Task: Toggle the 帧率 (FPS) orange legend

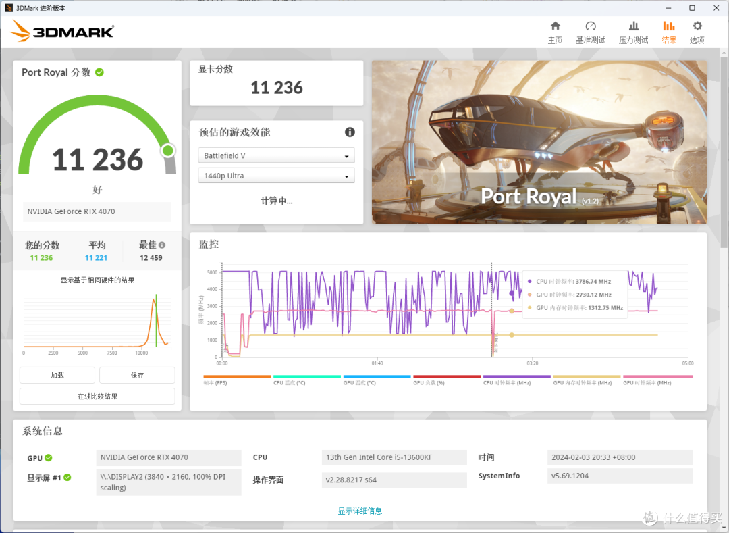Action: click(237, 380)
